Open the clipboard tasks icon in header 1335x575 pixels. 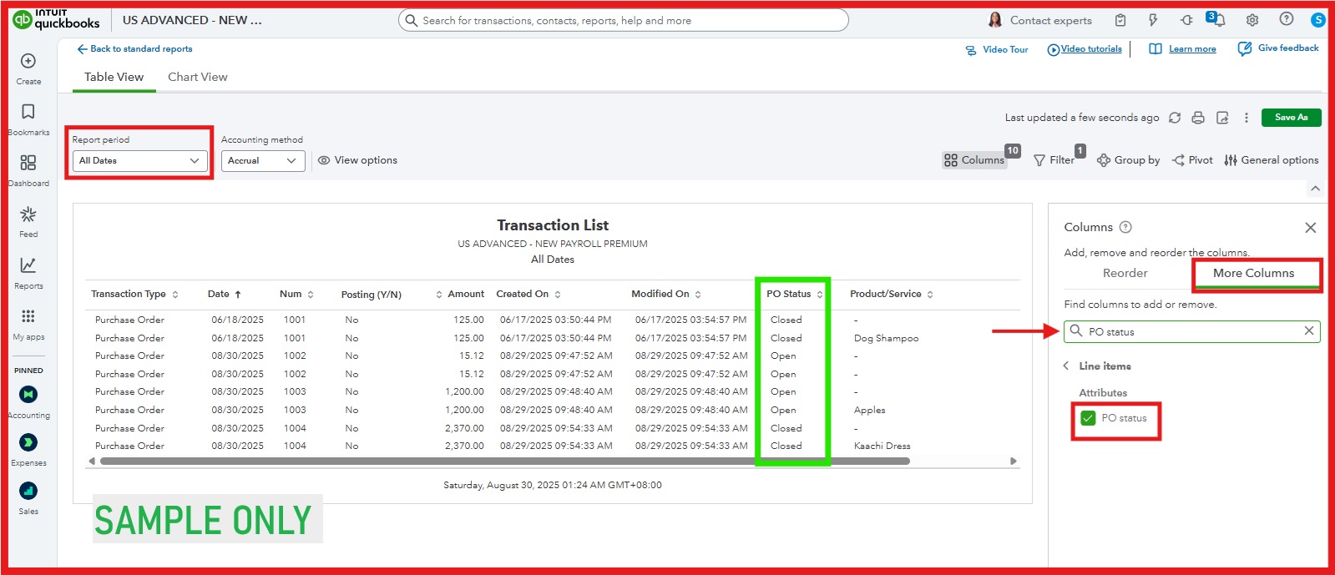coord(1120,20)
